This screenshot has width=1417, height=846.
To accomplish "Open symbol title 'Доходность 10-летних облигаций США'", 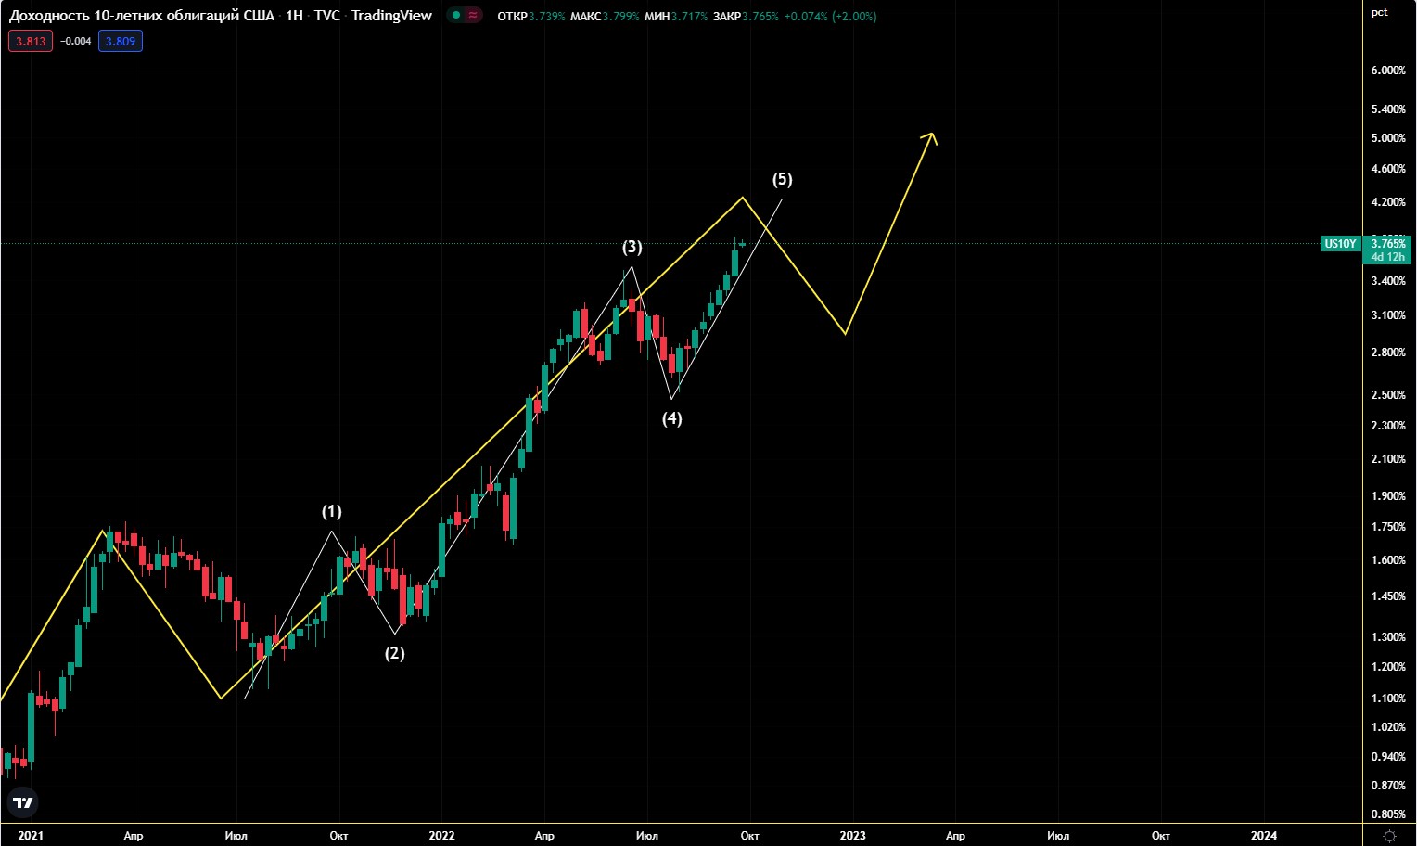I will point(141,16).
